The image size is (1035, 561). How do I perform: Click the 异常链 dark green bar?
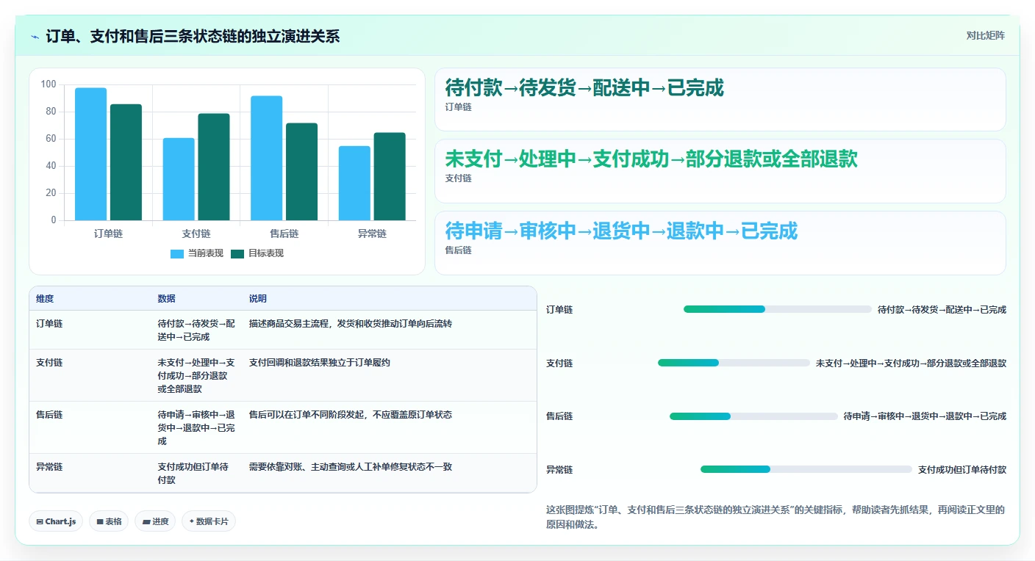click(390, 176)
